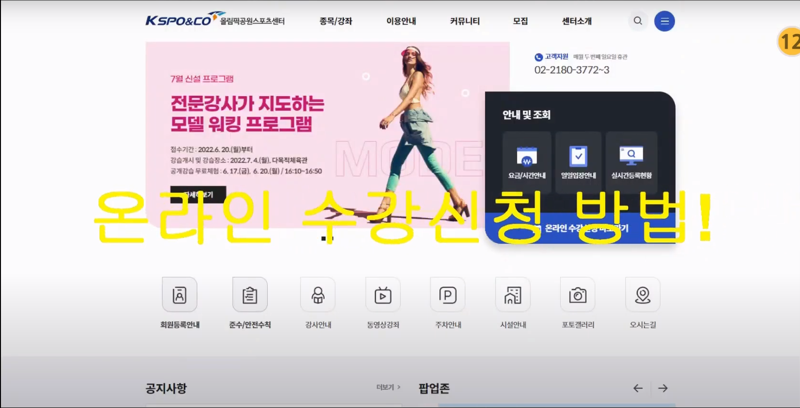
Task: Open the 모집 menu
Action: 520,21
